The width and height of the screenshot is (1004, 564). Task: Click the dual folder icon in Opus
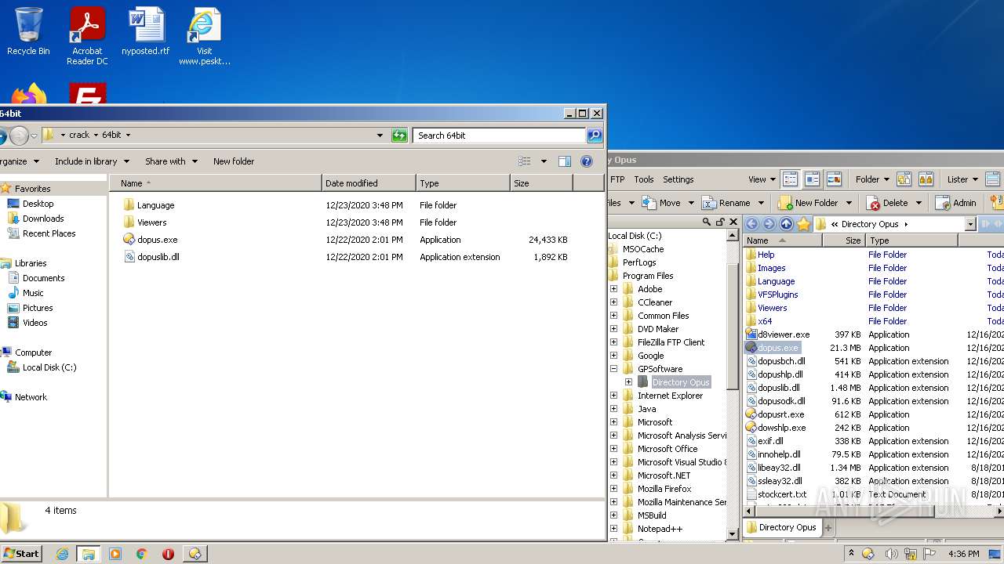pyautogui.click(x=926, y=179)
